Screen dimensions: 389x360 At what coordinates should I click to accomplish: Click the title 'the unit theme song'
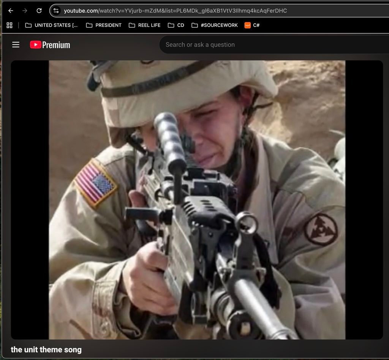(46, 350)
